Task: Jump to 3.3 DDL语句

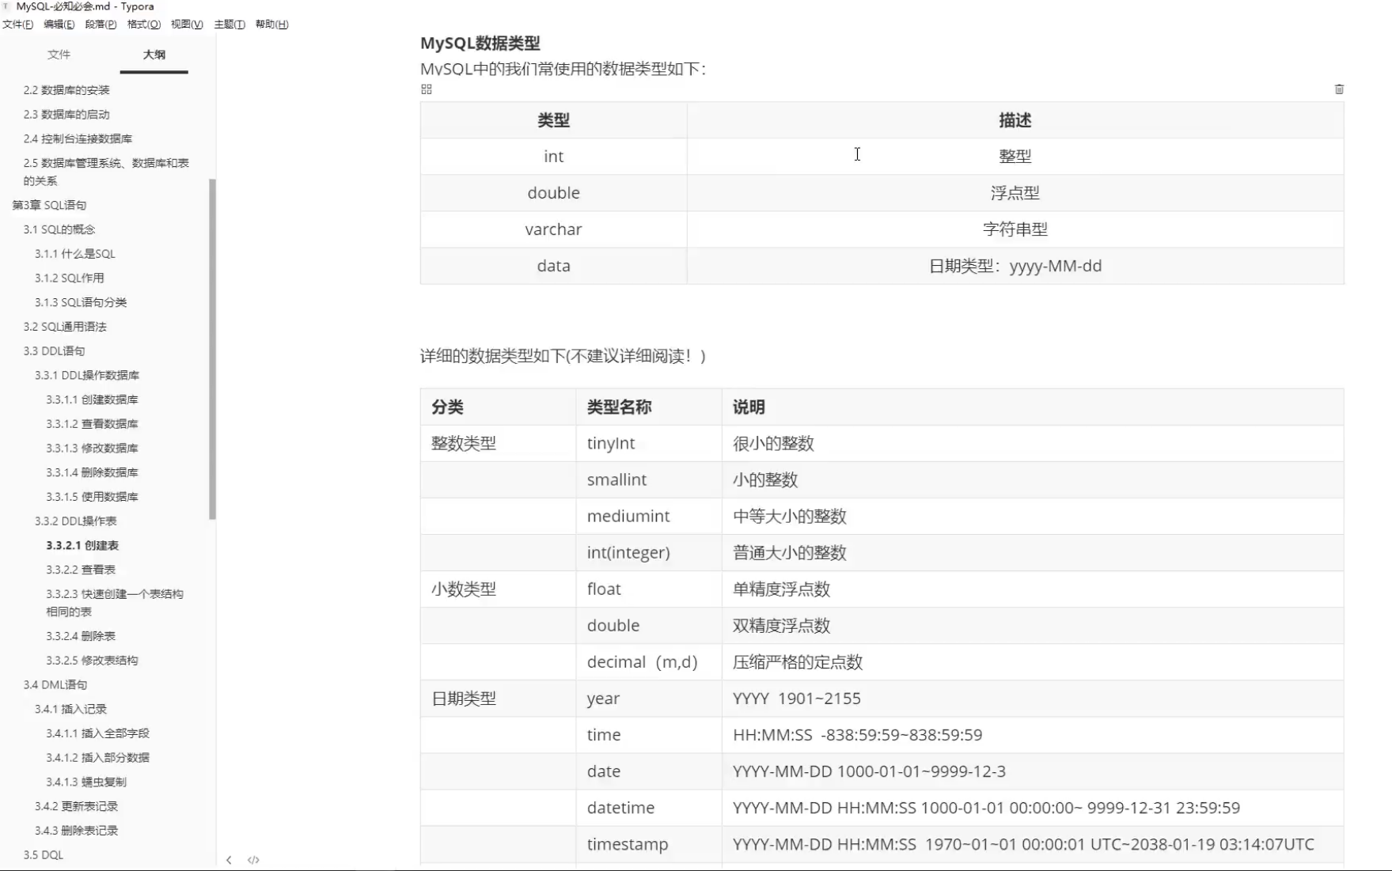Action: point(54,351)
